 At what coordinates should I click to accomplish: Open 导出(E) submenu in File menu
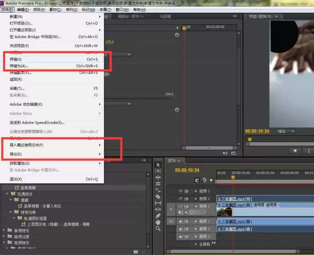click(x=16, y=154)
